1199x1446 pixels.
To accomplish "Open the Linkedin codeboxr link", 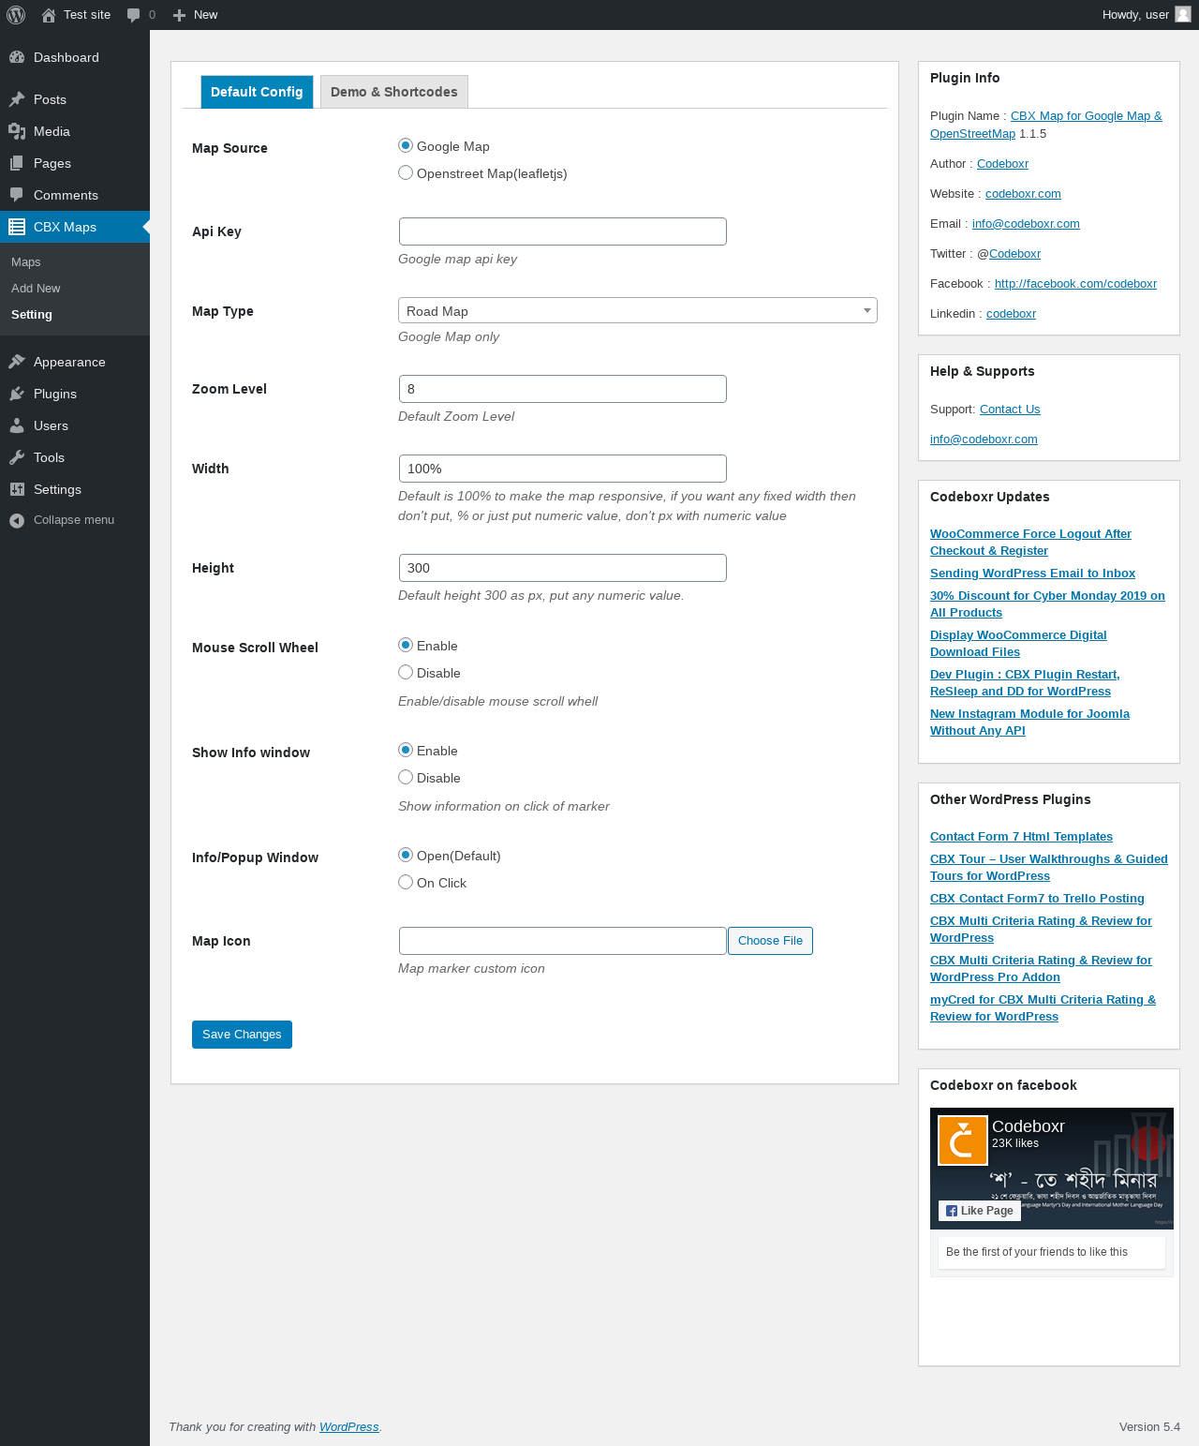I will point(1011,314).
